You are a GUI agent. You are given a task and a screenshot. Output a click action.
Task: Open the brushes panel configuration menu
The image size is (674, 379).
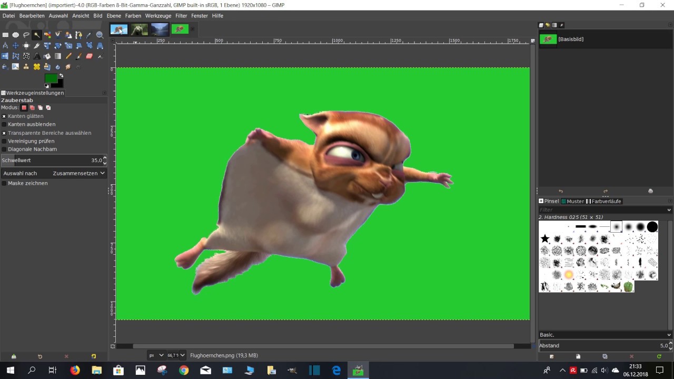click(x=670, y=201)
